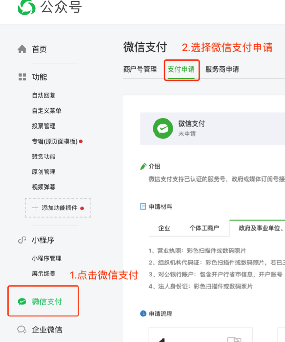Choose the 个体工商户 materials tab
285x342 pixels.
click(x=204, y=228)
